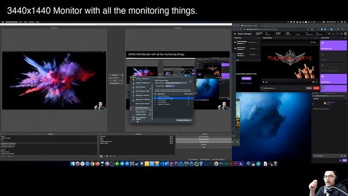Launch Photoshop from the Dock
The height and width of the screenshot is (196, 348).
[221, 164]
